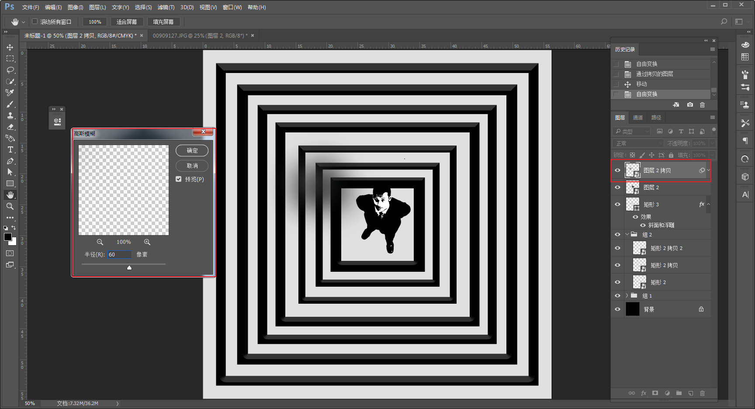Create new snapshot camera icon in History
The height and width of the screenshot is (409, 755).
pos(690,105)
